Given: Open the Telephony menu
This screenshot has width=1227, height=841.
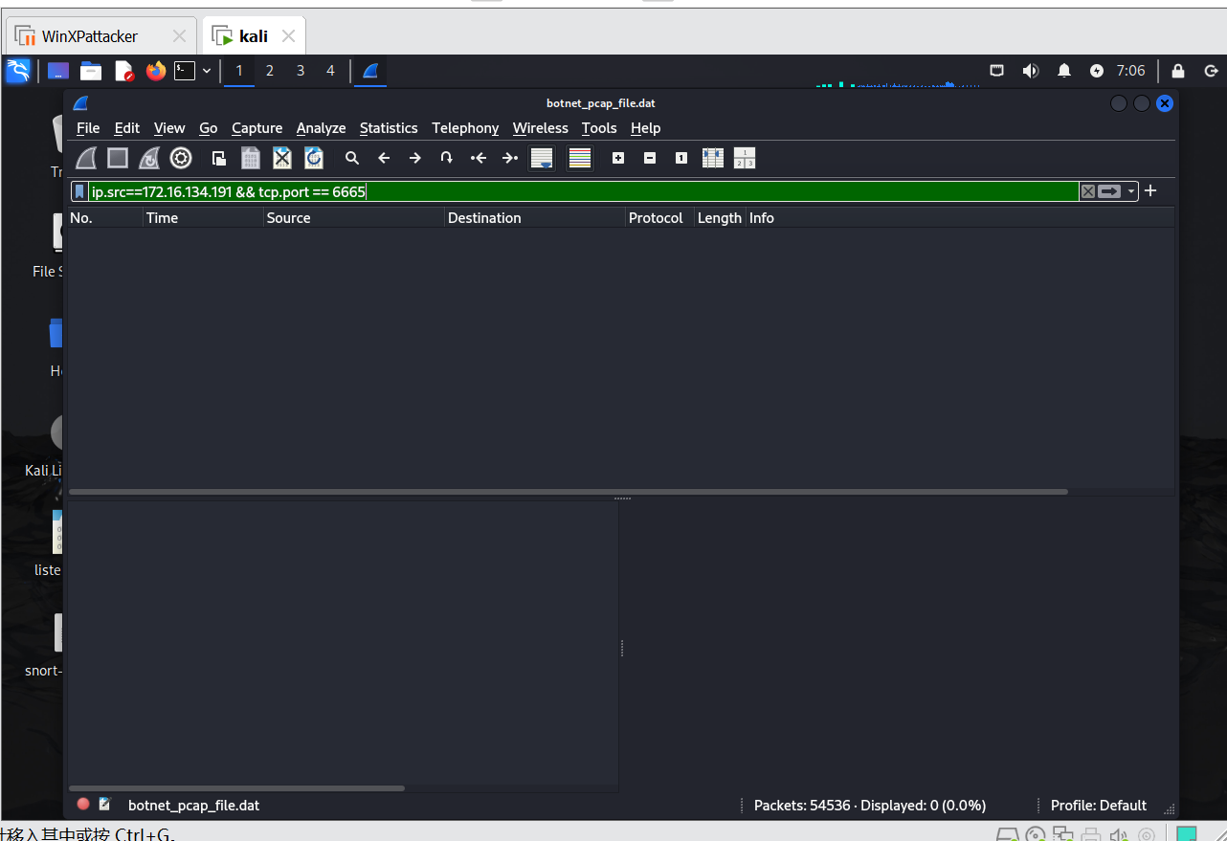Looking at the screenshot, I should point(465,128).
